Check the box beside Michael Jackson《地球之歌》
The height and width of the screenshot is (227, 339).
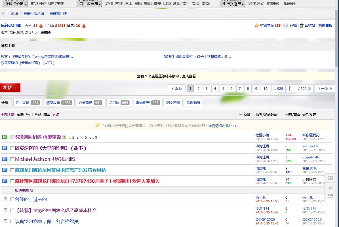(12, 159)
